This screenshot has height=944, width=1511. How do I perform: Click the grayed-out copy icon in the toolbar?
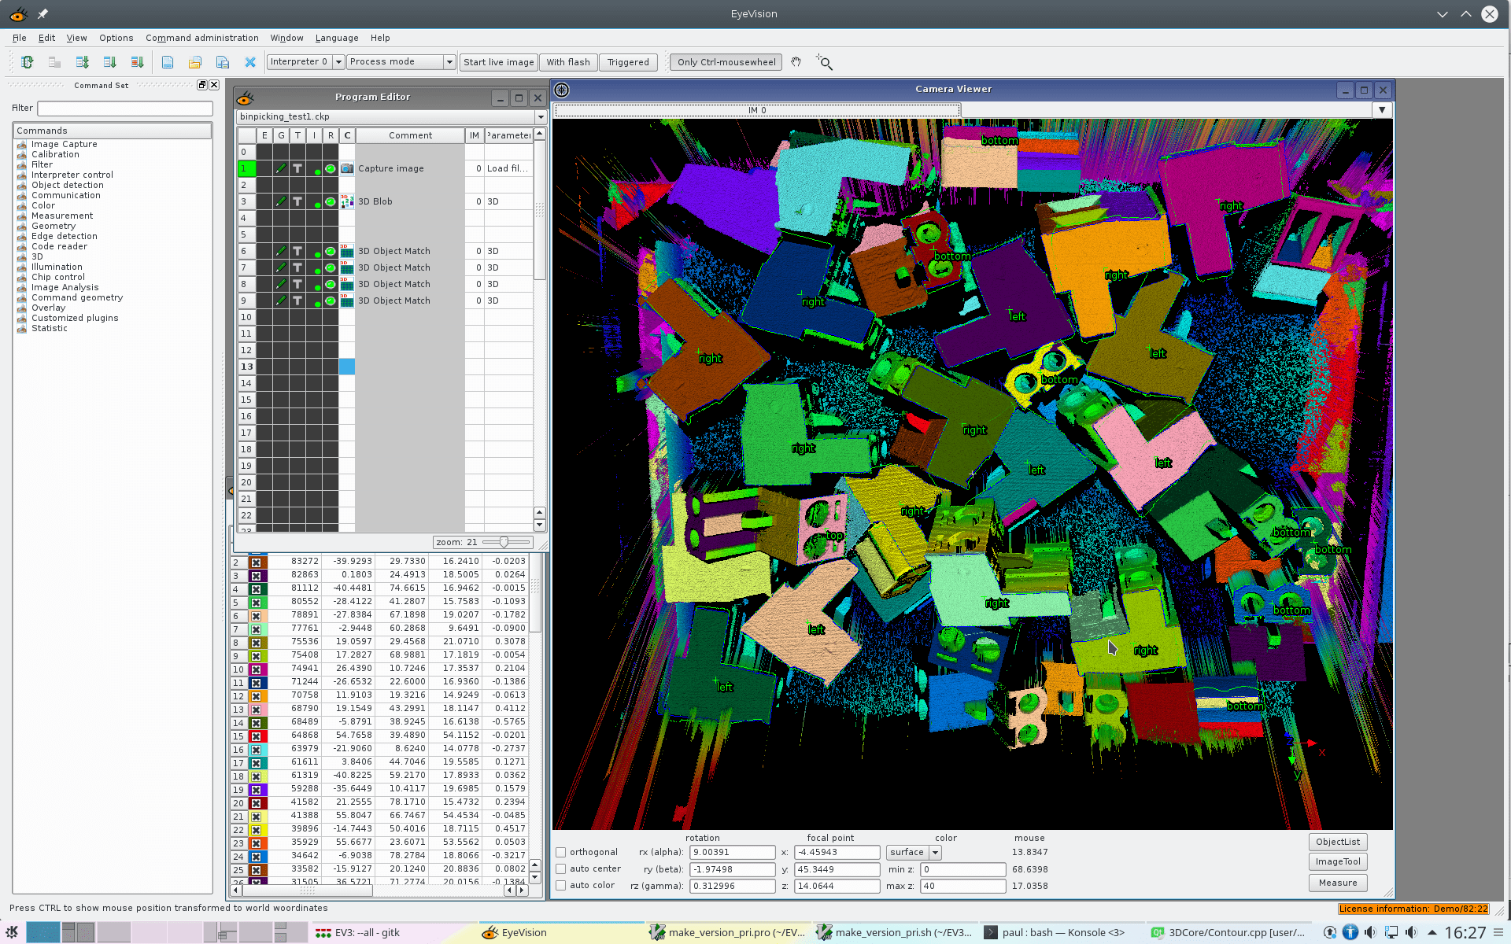coord(54,62)
